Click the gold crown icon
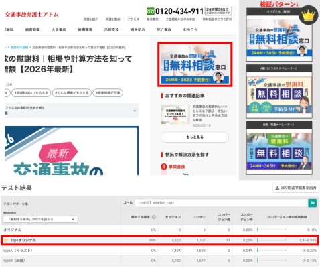The image size is (320, 268). 308,15
